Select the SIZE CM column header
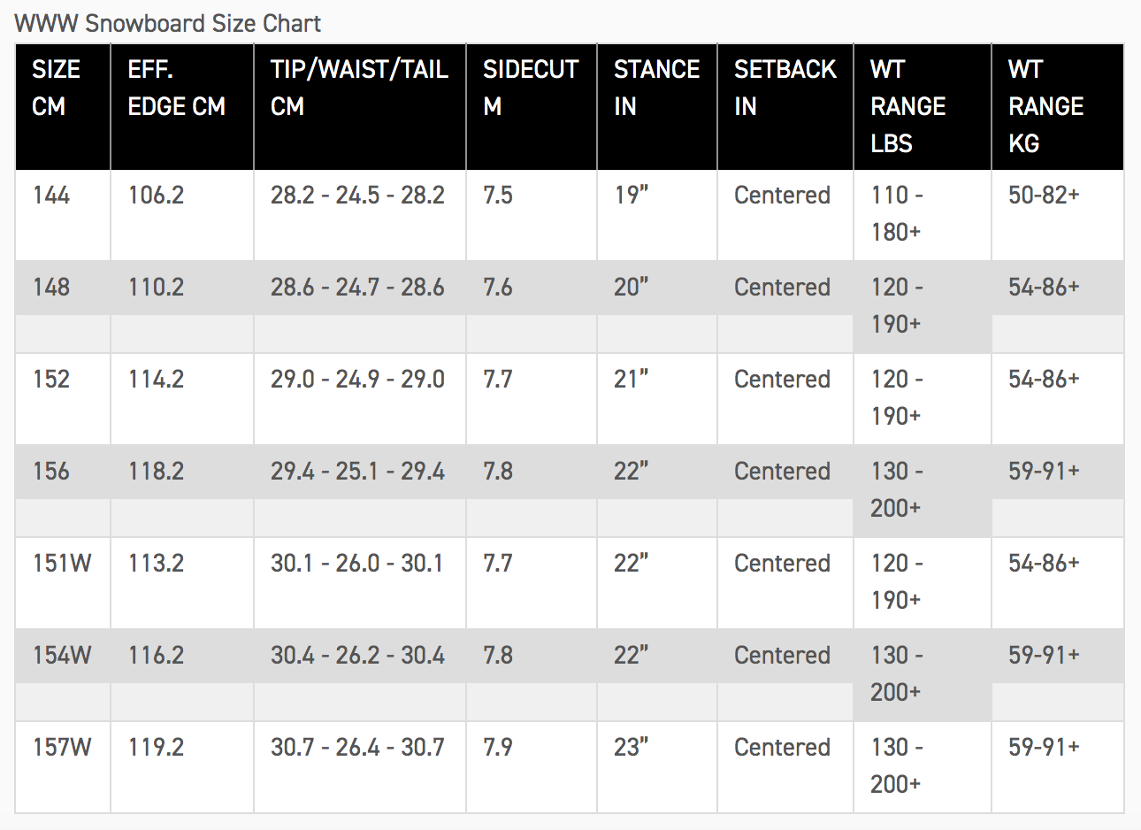The height and width of the screenshot is (830, 1141). tap(56, 88)
